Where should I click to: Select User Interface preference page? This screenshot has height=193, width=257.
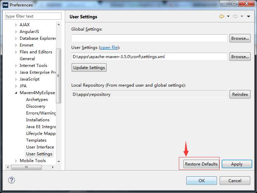[x=40, y=147]
